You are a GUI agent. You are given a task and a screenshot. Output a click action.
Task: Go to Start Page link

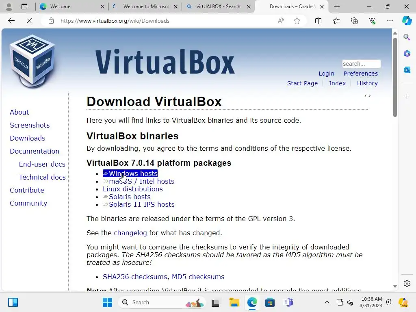click(302, 83)
